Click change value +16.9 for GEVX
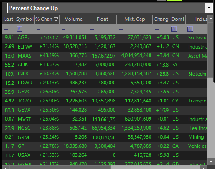 click(x=162, y=110)
